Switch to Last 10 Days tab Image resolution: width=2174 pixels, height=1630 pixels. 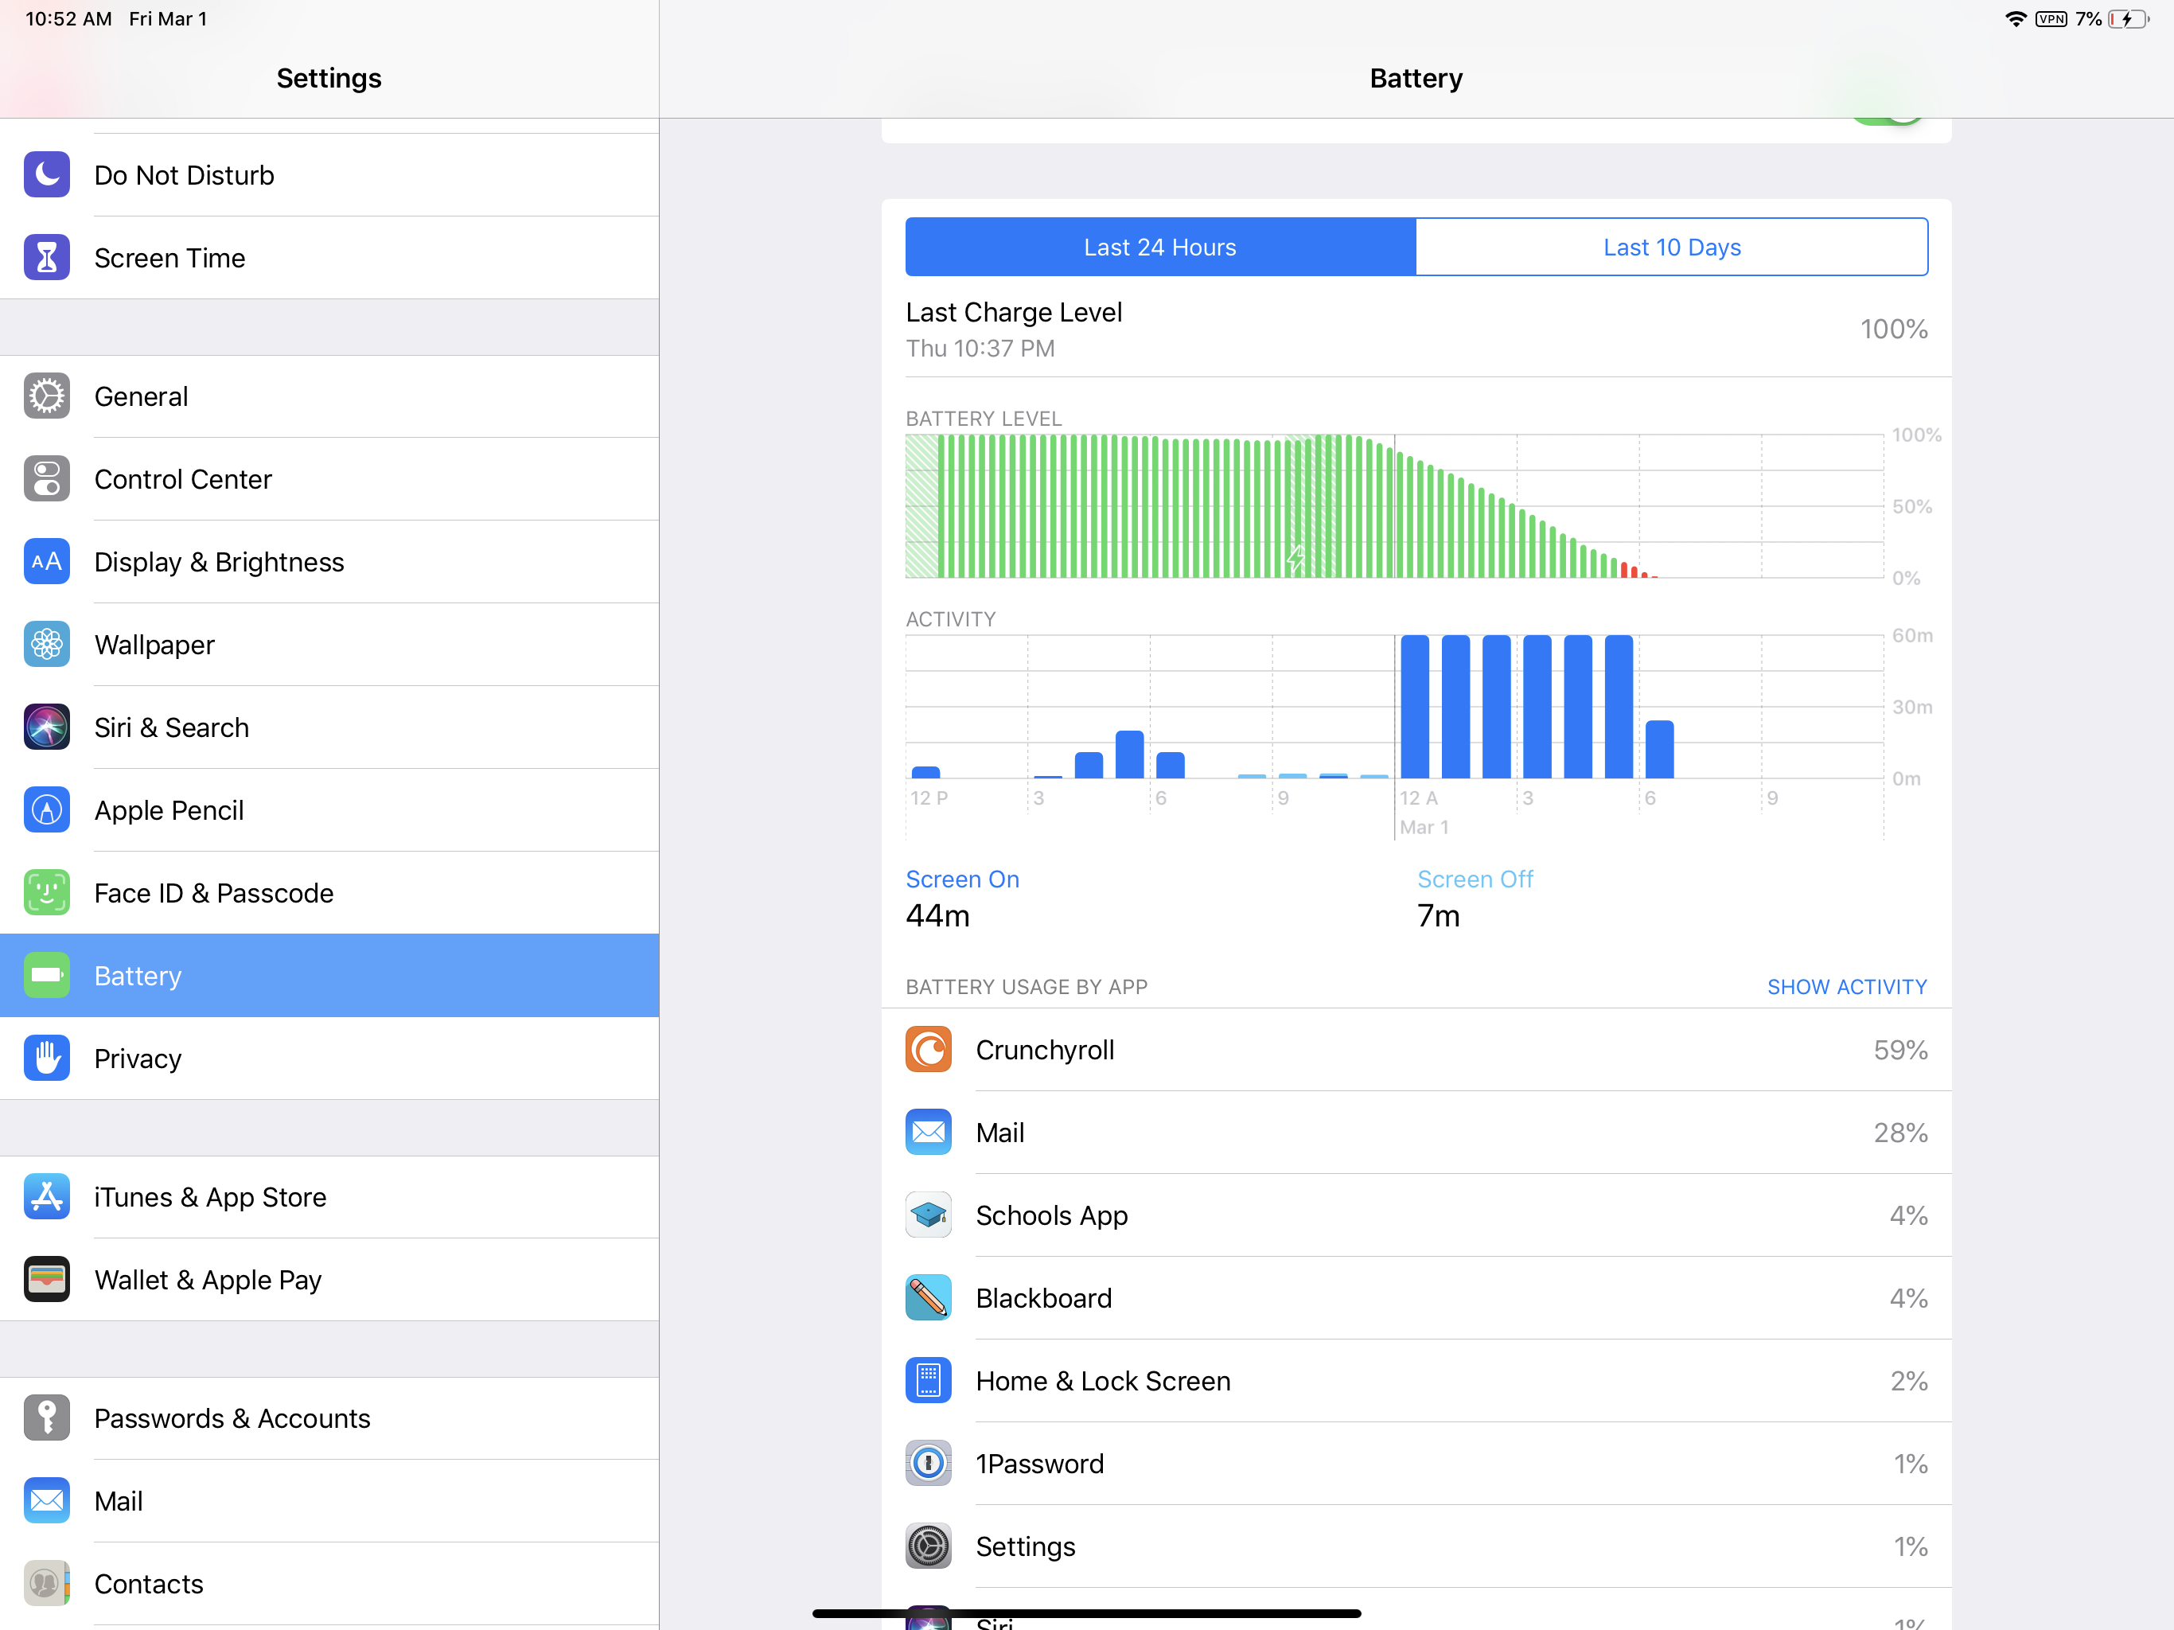(1671, 247)
